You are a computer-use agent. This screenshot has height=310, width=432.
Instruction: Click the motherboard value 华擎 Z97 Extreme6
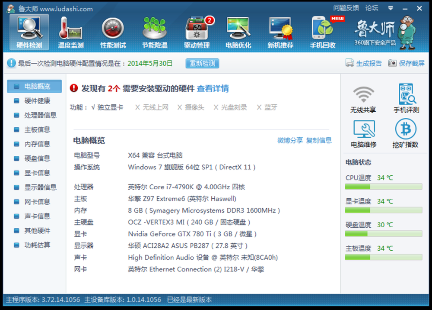click(182, 199)
